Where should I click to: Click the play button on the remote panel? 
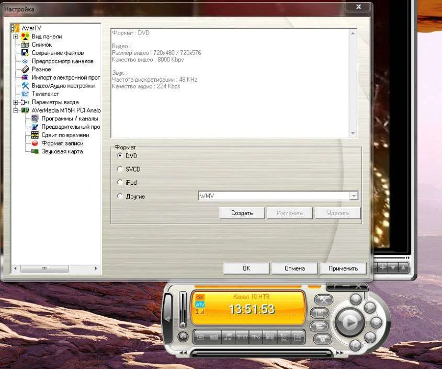click(x=349, y=321)
